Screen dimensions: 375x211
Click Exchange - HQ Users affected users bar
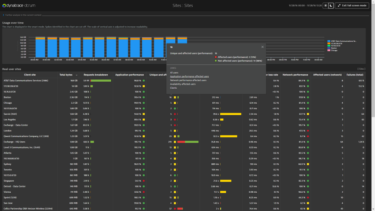(188, 142)
